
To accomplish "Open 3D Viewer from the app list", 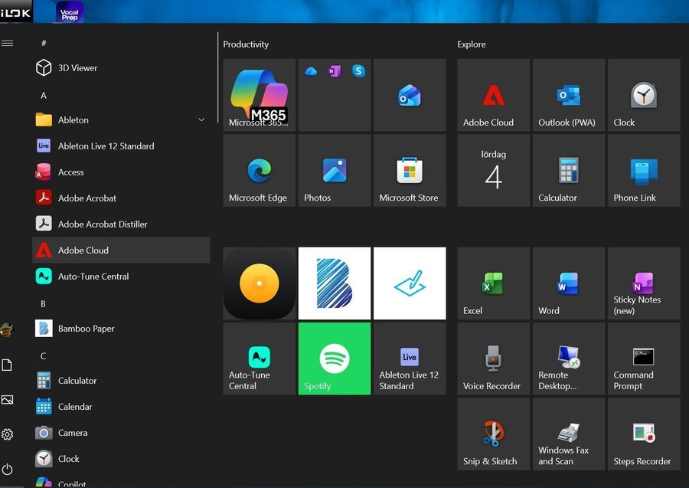I will pos(121,67).
